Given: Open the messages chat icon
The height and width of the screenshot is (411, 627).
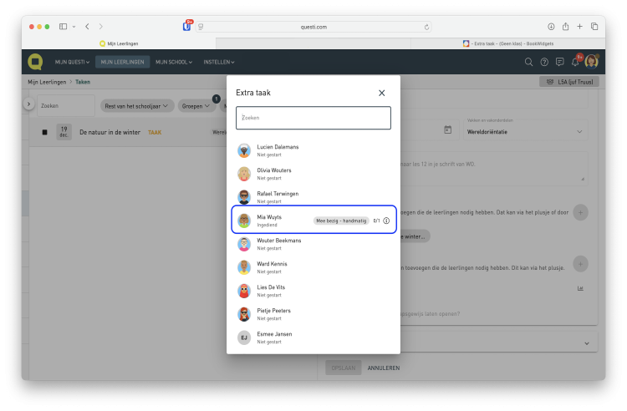Looking at the screenshot, I should tap(560, 62).
